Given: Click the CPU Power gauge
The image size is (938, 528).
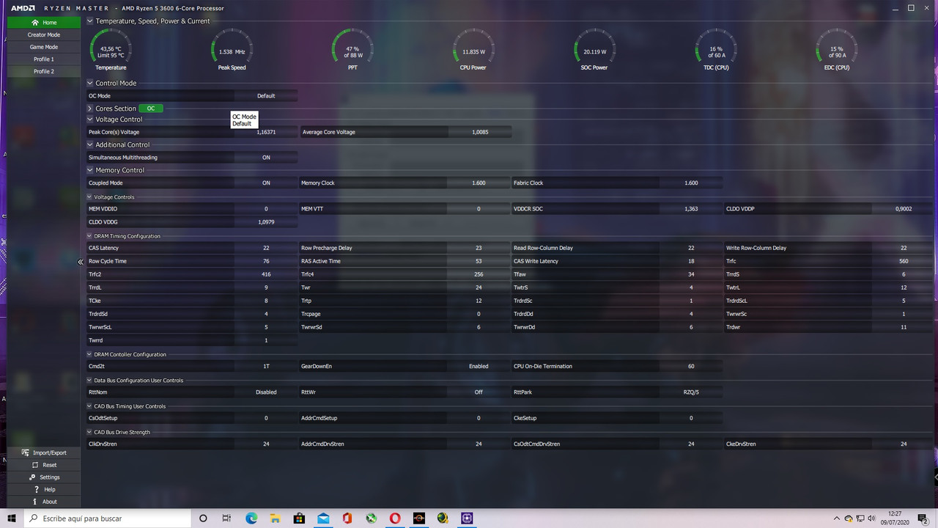Looking at the screenshot, I should [473, 50].
